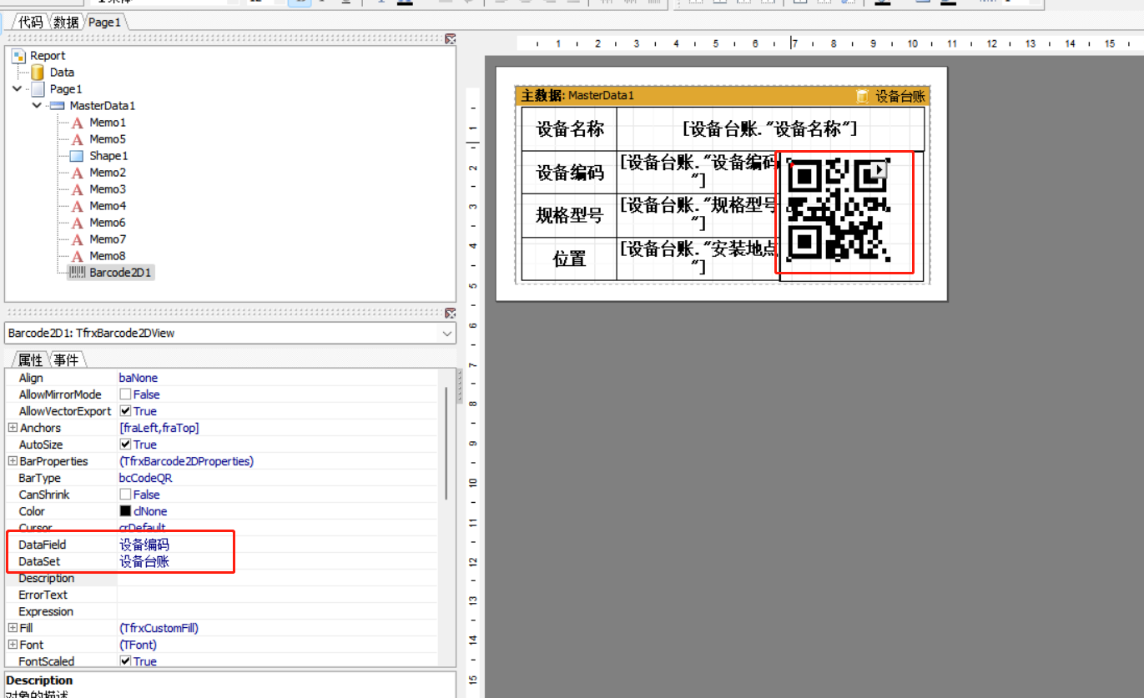Select the [设备台账."设备名称"] memo field
Viewport: 1144px width, 698px height.
pos(770,129)
